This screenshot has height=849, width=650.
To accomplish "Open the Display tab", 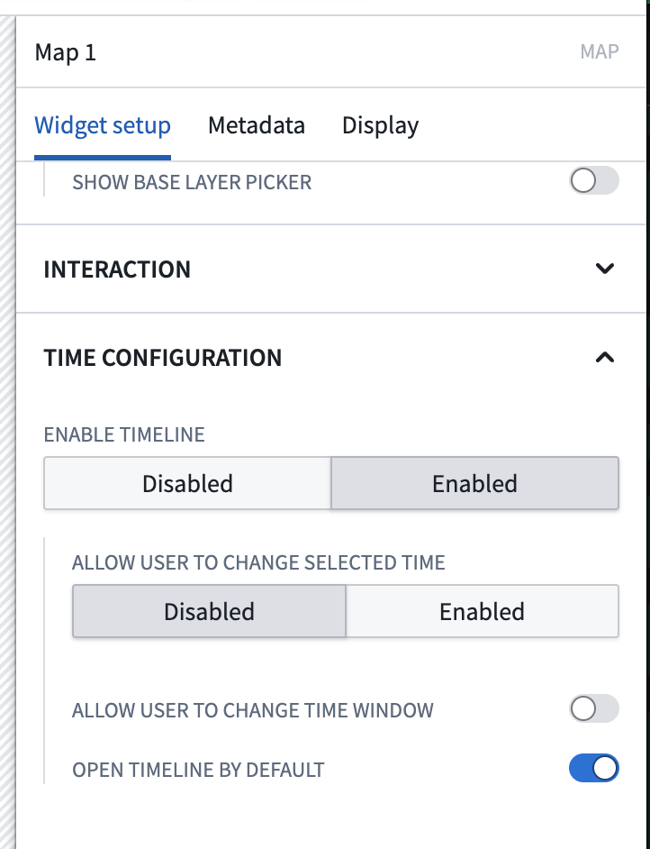I will point(379,125).
